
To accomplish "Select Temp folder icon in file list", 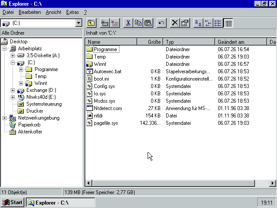I will click(90, 57).
